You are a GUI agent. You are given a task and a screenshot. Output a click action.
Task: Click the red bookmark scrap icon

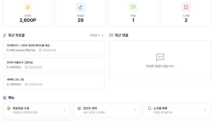(186, 7)
